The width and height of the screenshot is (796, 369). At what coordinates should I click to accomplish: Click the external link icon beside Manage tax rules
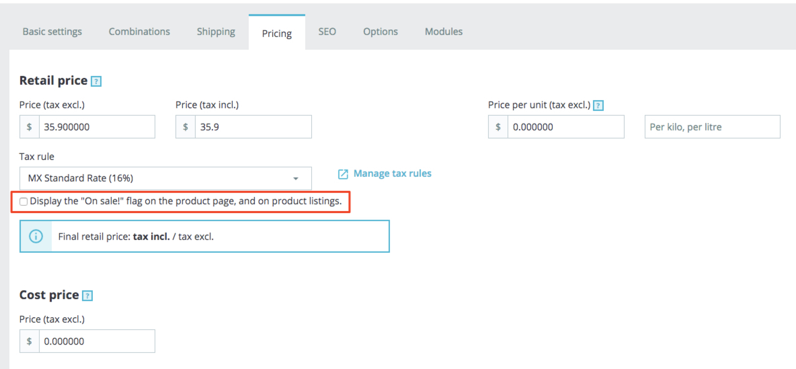pyautogui.click(x=343, y=174)
